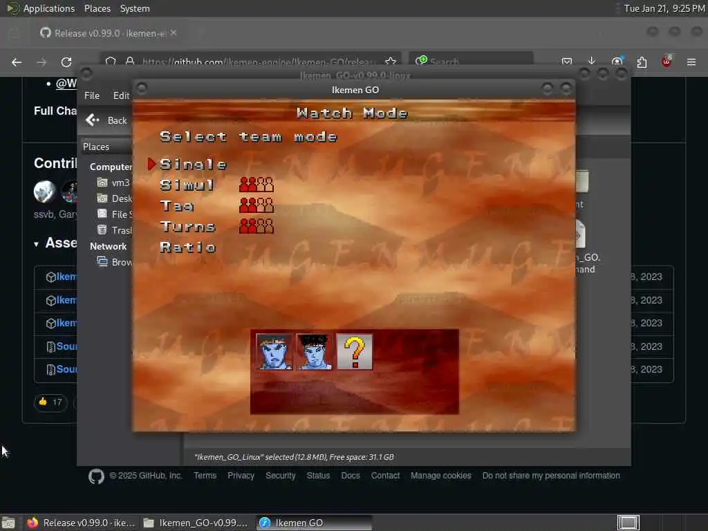The height and width of the screenshot is (531, 708).
Task: Select Ratio team mode
Action: tap(188, 248)
